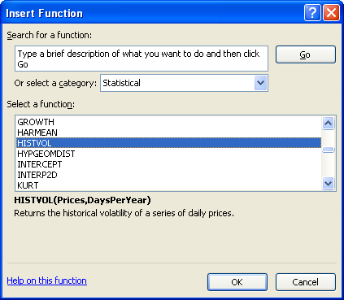Select the highlighted HISTVOL function

pos(168,143)
